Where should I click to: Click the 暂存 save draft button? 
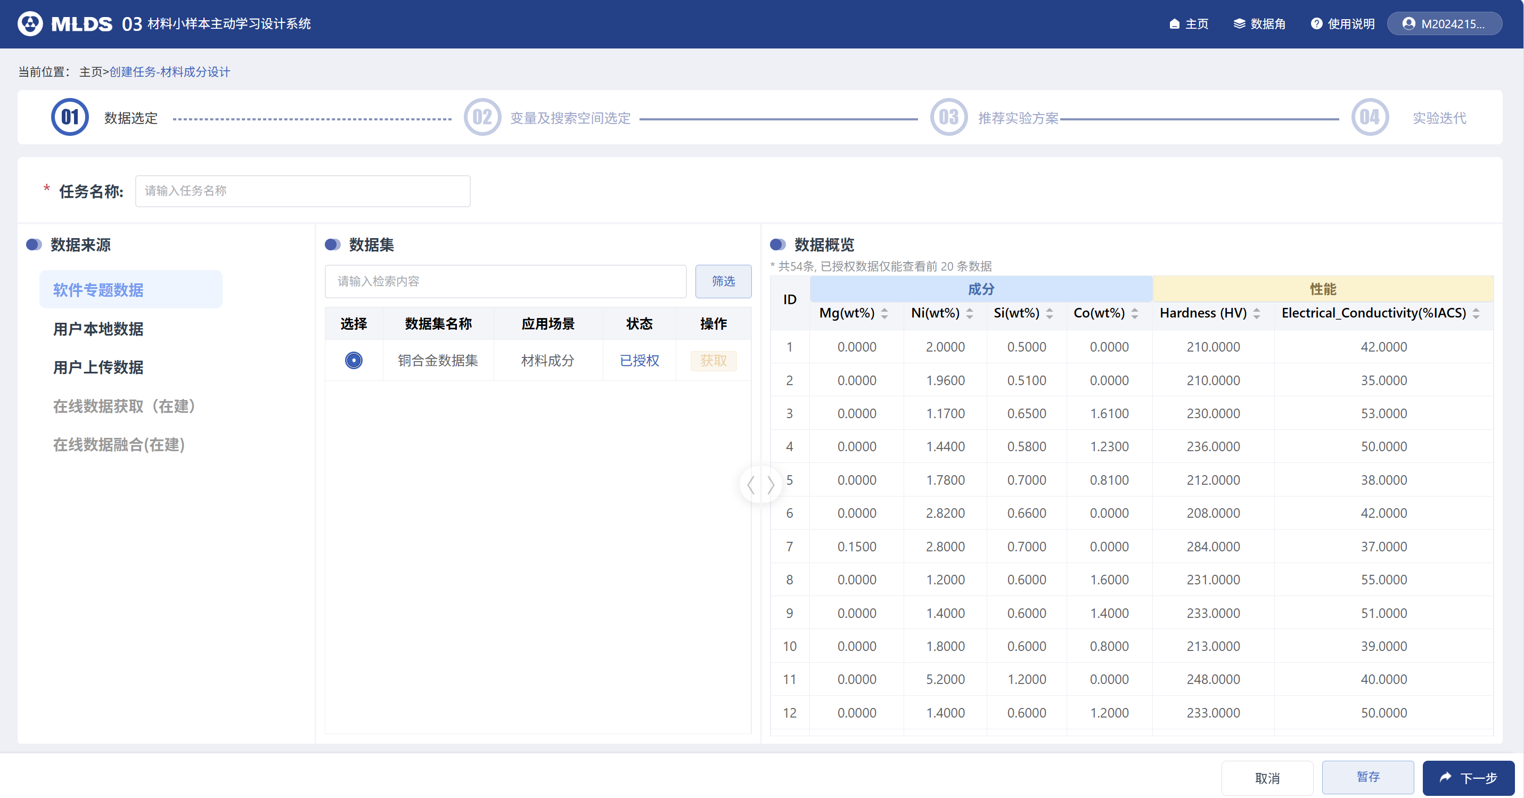[x=1368, y=777]
